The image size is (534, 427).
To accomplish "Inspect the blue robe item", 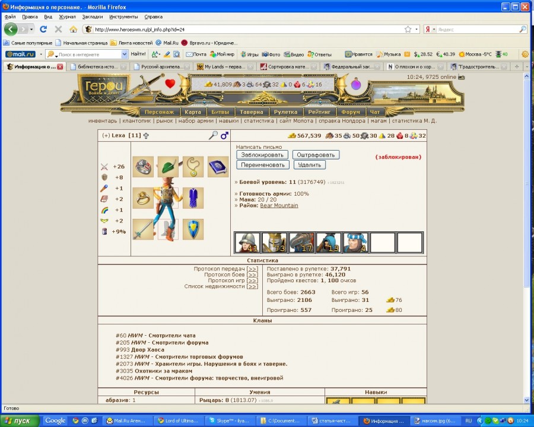I will [193, 198].
